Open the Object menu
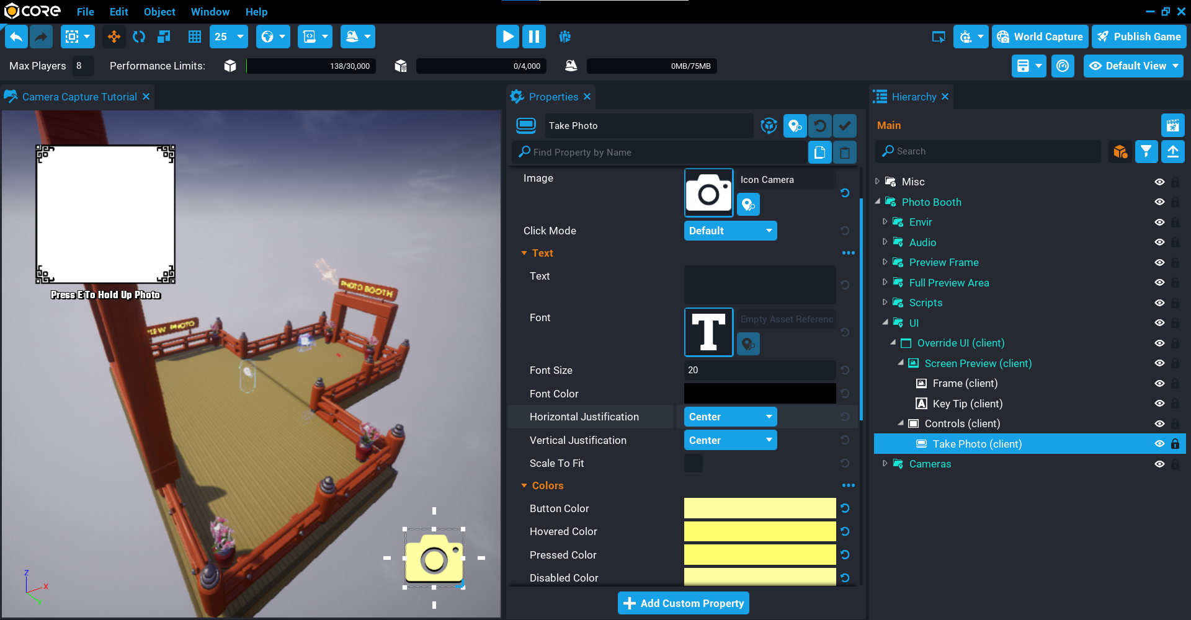This screenshot has height=620, width=1191. [159, 12]
